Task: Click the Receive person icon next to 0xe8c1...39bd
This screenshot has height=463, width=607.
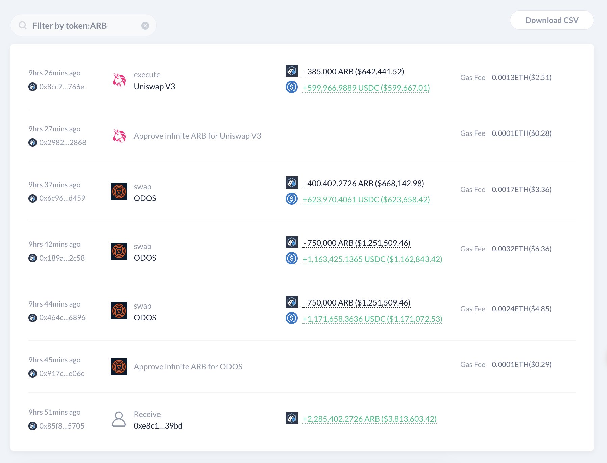Action: [x=119, y=419]
